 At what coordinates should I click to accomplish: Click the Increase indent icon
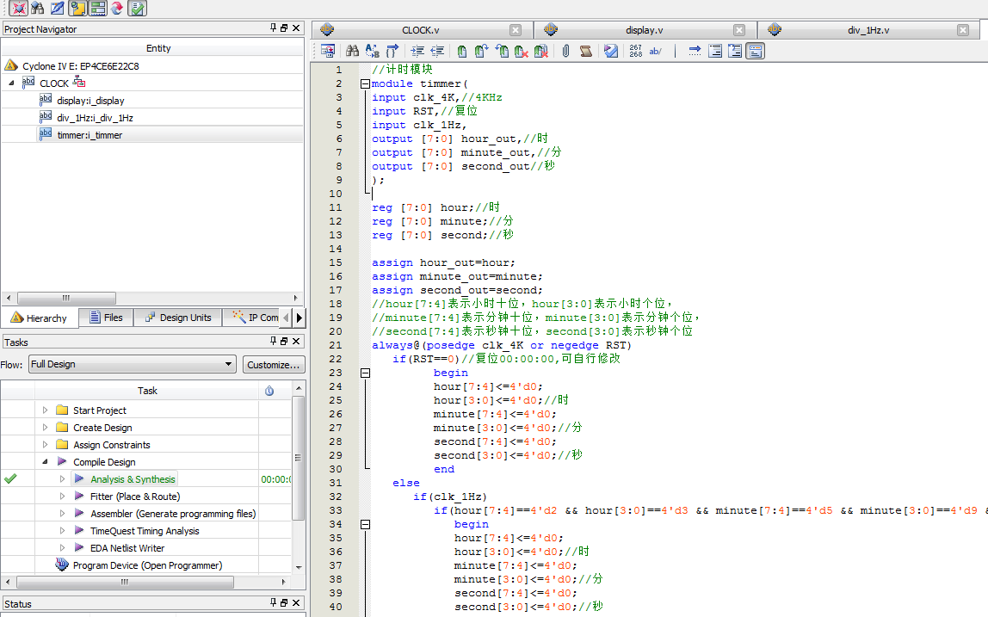[x=417, y=51]
